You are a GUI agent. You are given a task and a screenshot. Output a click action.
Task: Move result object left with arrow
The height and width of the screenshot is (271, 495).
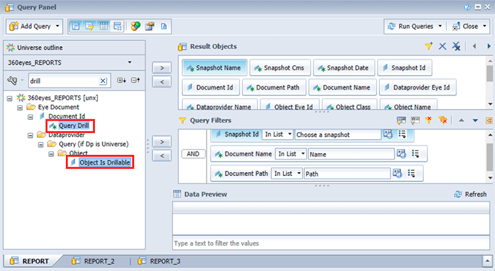coord(474,46)
